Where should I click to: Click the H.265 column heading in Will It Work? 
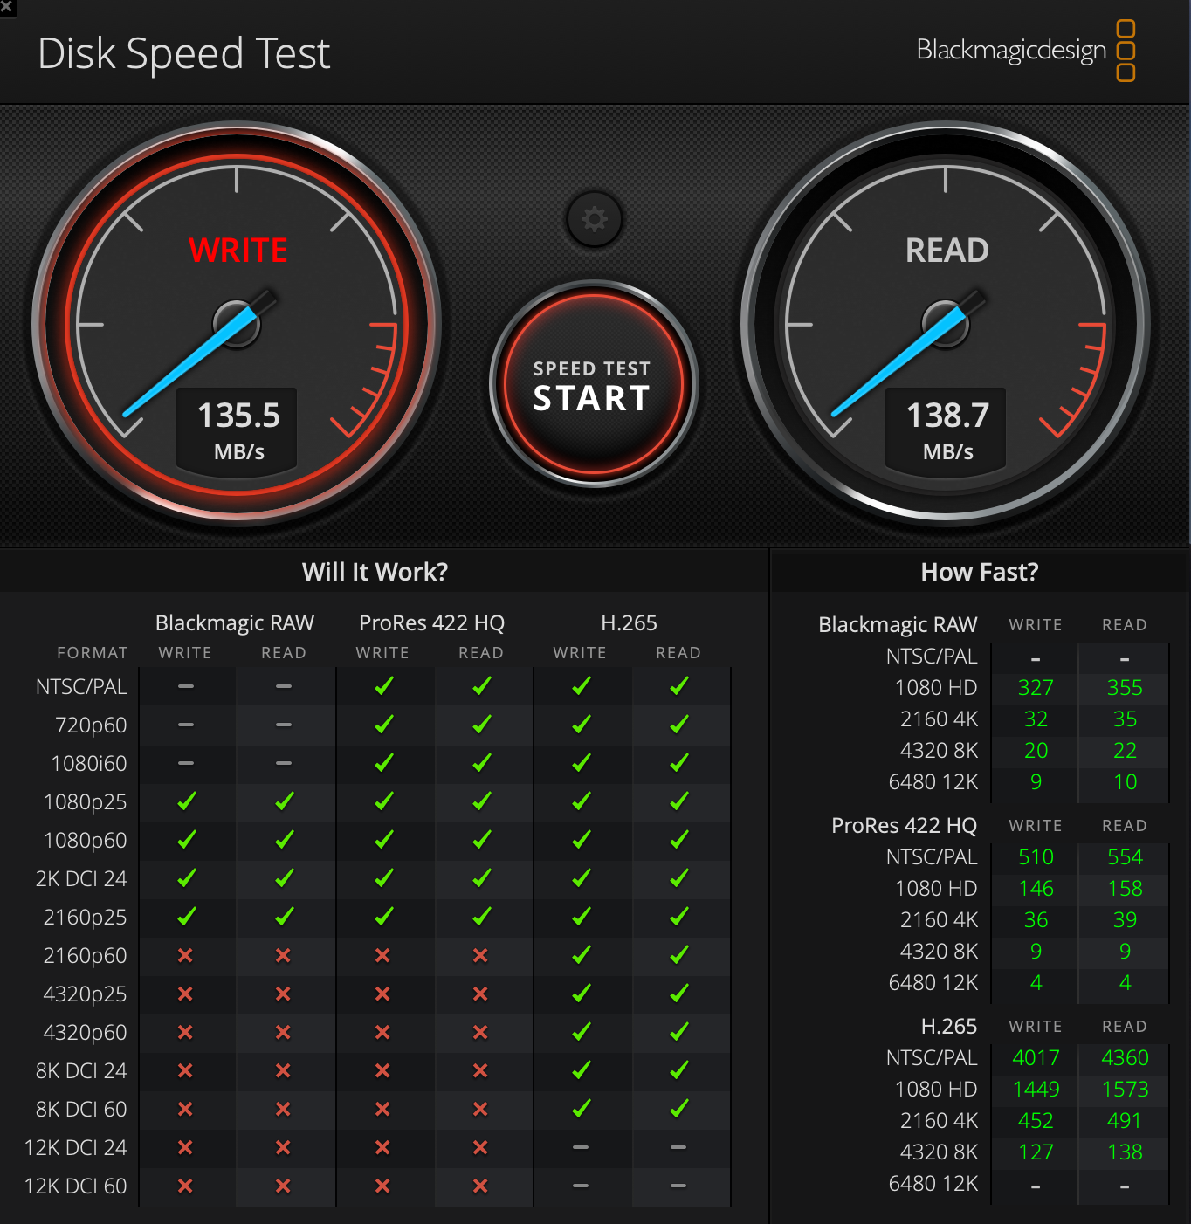coord(629,622)
